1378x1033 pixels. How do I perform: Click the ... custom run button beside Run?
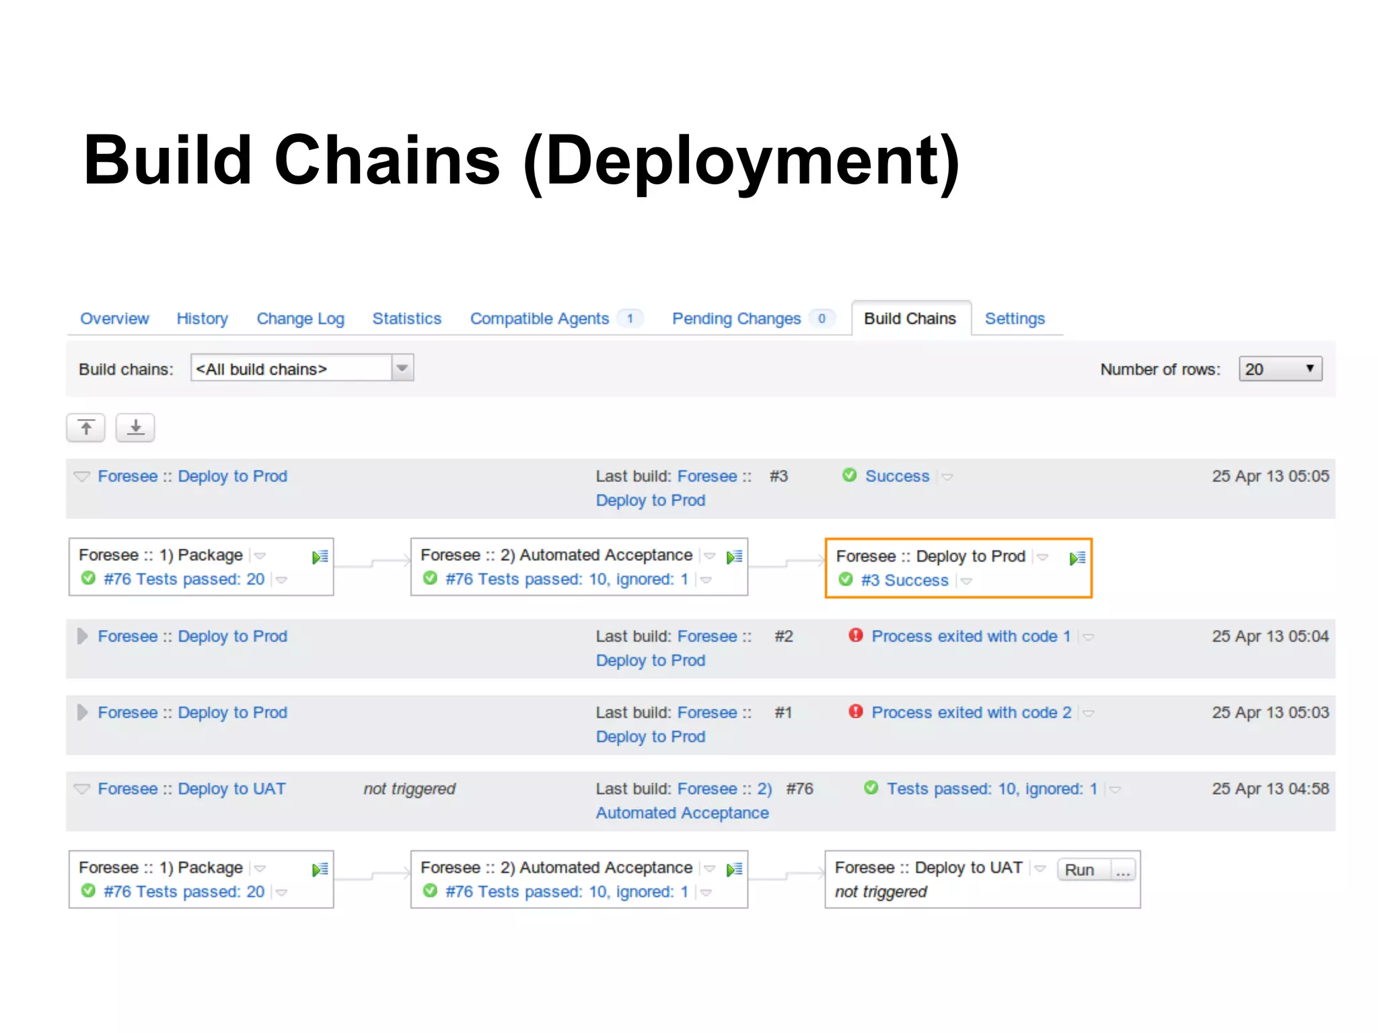click(x=1123, y=870)
